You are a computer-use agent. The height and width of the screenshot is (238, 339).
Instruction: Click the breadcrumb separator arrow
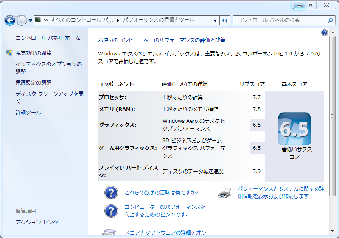click(118, 20)
